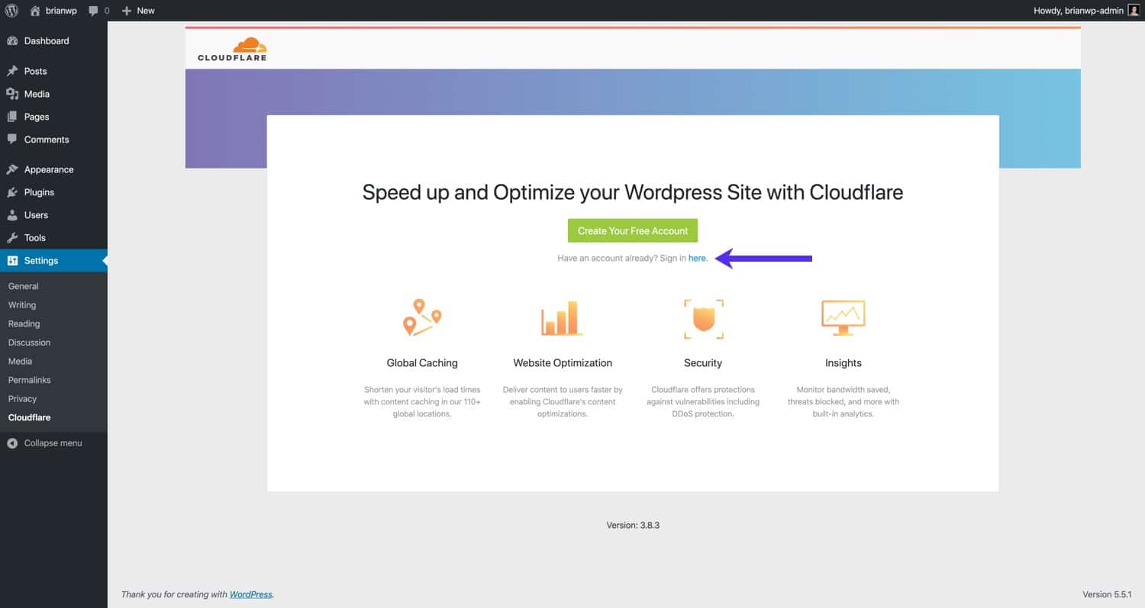Select Permalinks under Settings
Viewport: 1145px width, 608px height.
[x=29, y=379]
